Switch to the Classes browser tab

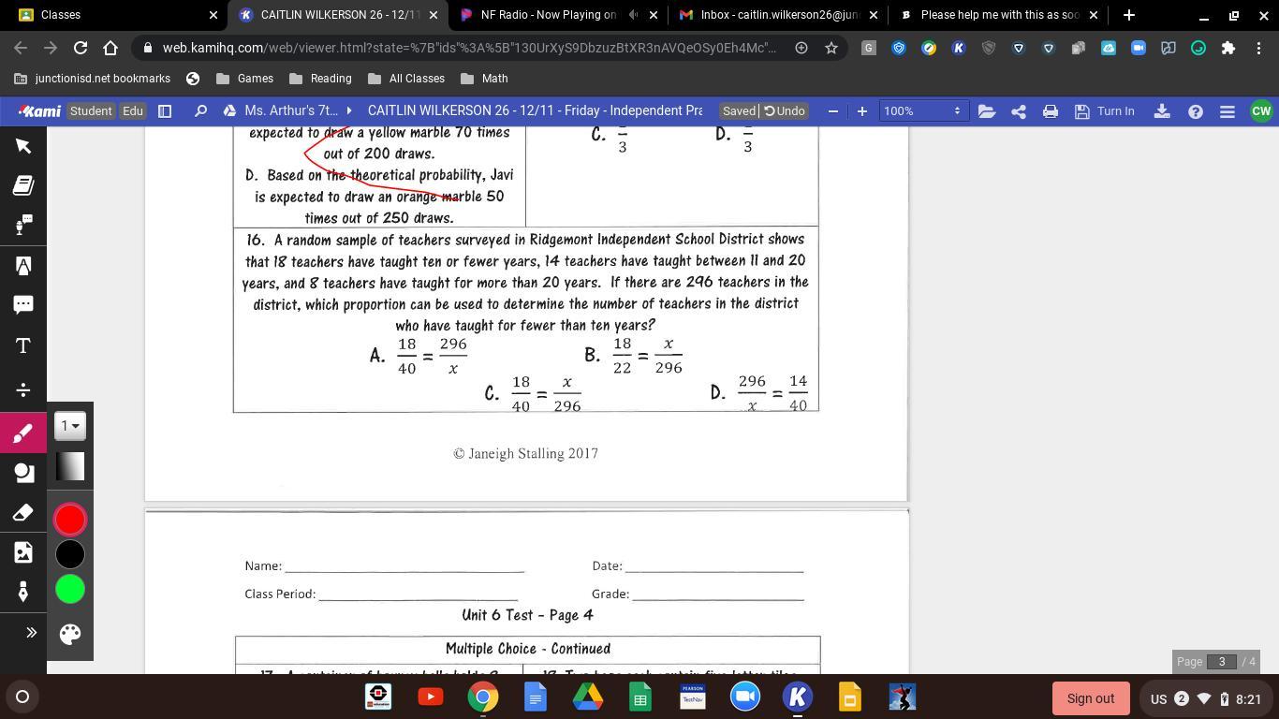coord(114,15)
